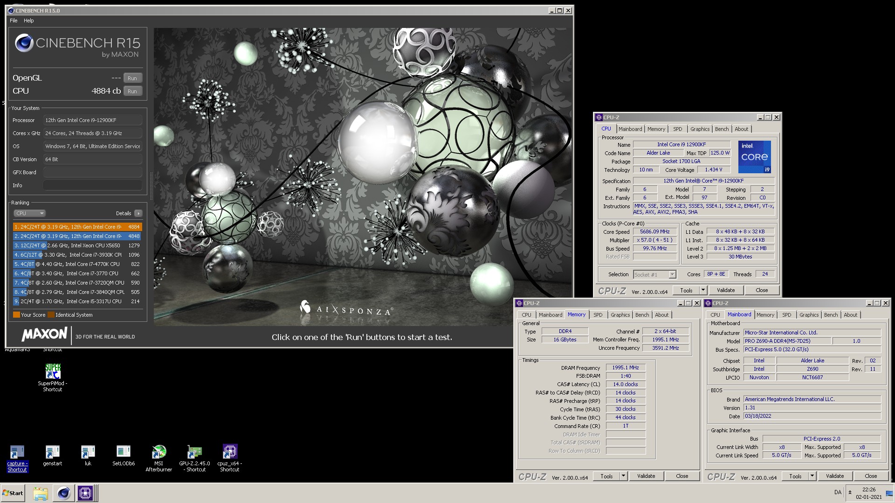Click the Mainboard CPU-Z window title icon
Screen dimensions: 895x503
tap(708, 303)
